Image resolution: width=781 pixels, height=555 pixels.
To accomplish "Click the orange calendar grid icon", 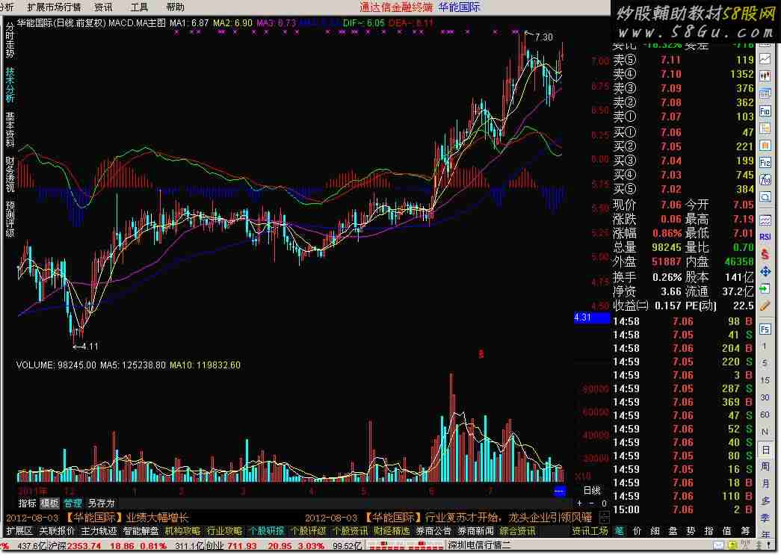I will (x=765, y=146).
